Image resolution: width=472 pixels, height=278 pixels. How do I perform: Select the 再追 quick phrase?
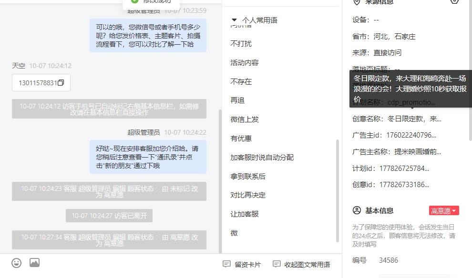pyautogui.click(x=237, y=100)
